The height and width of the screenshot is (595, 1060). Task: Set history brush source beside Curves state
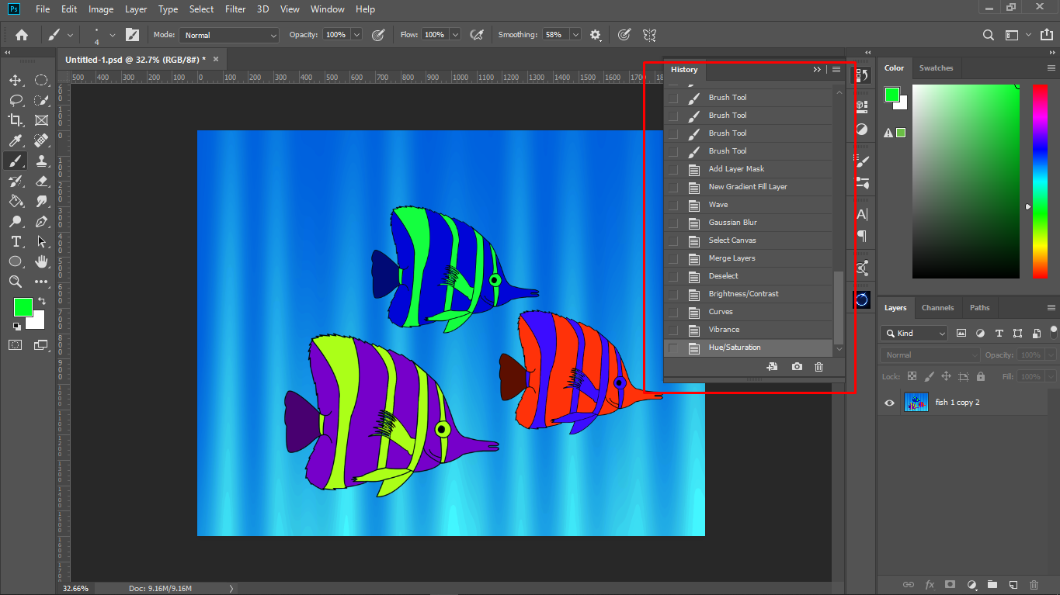click(x=673, y=312)
